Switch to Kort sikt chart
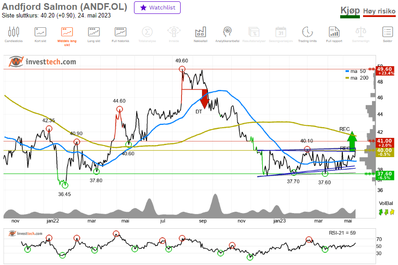398x265 pixels. point(40,34)
